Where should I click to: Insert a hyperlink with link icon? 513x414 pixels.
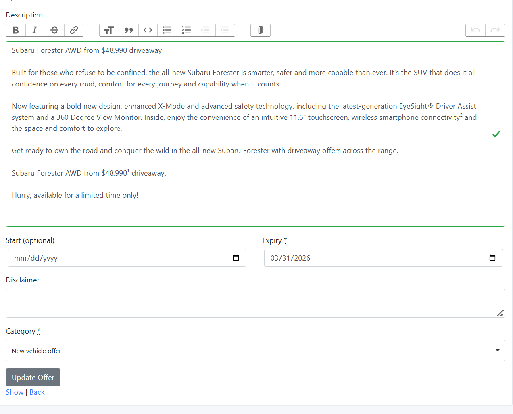coord(74,30)
